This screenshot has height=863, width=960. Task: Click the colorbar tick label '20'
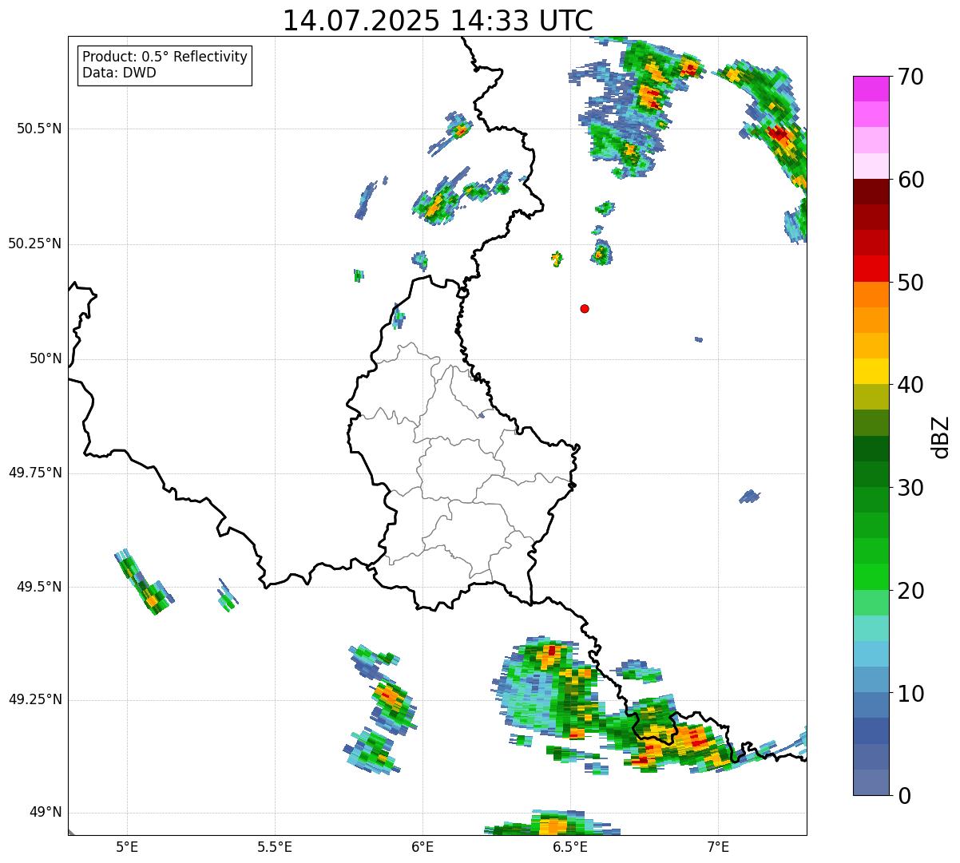click(x=910, y=591)
